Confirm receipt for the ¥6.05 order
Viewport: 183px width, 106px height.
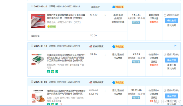pyautogui.click(x=172, y=60)
